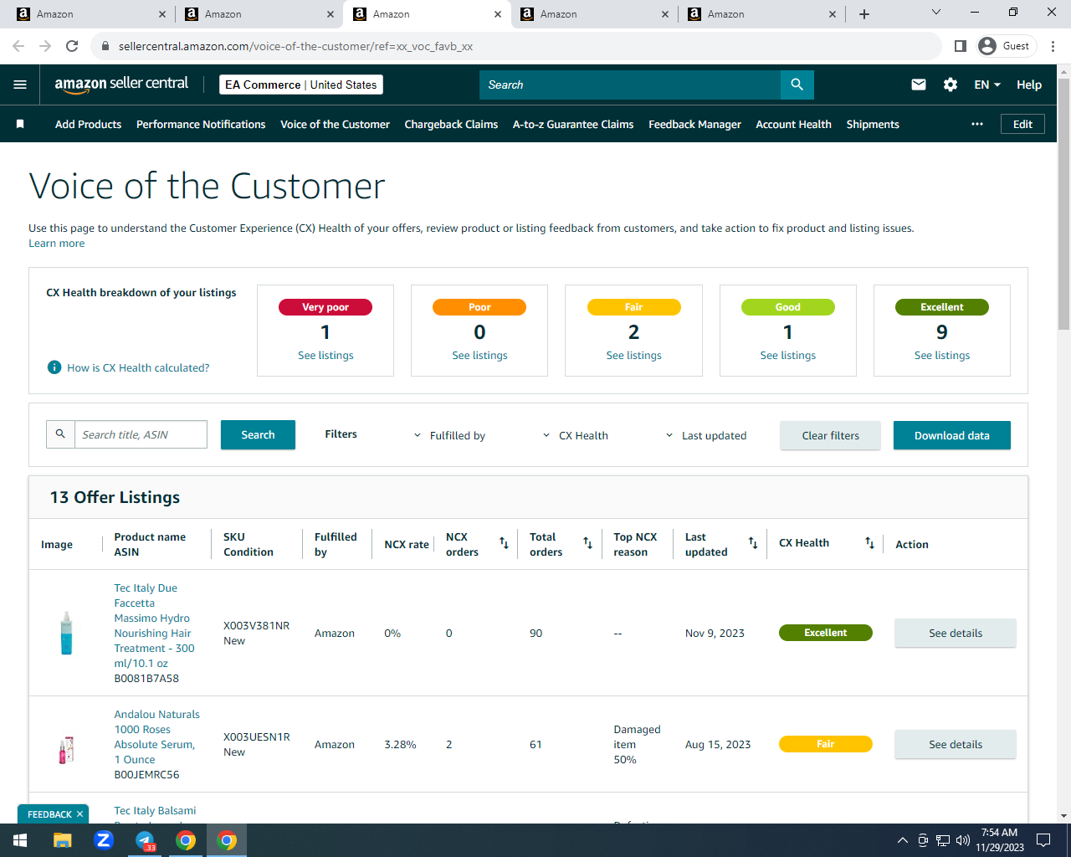Close the FEEDBACK tab with its X
1071x857 pixels.
79,814
